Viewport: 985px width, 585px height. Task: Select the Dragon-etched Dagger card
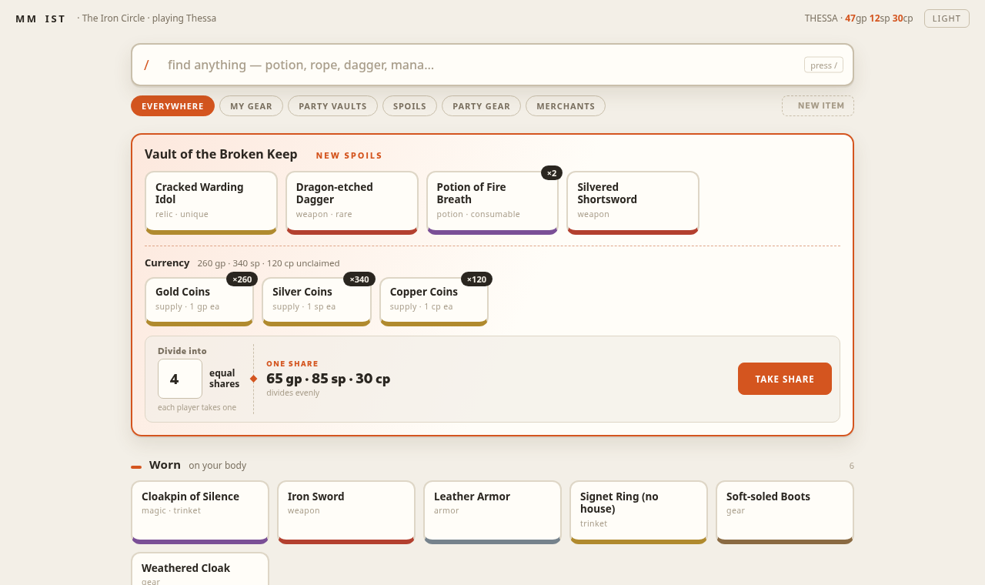tap(352, 202)
